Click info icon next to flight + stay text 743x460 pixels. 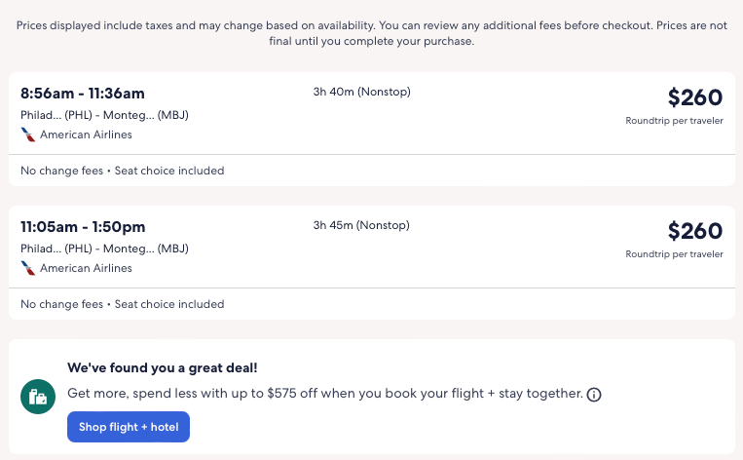[x=594, y=395]
